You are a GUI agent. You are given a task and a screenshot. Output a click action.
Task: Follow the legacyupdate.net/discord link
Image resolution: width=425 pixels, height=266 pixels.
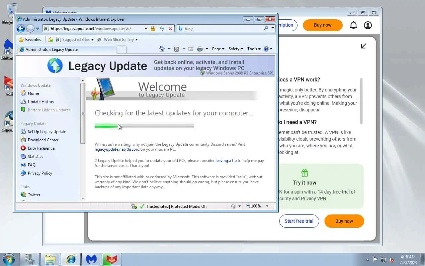pos(117,149)
